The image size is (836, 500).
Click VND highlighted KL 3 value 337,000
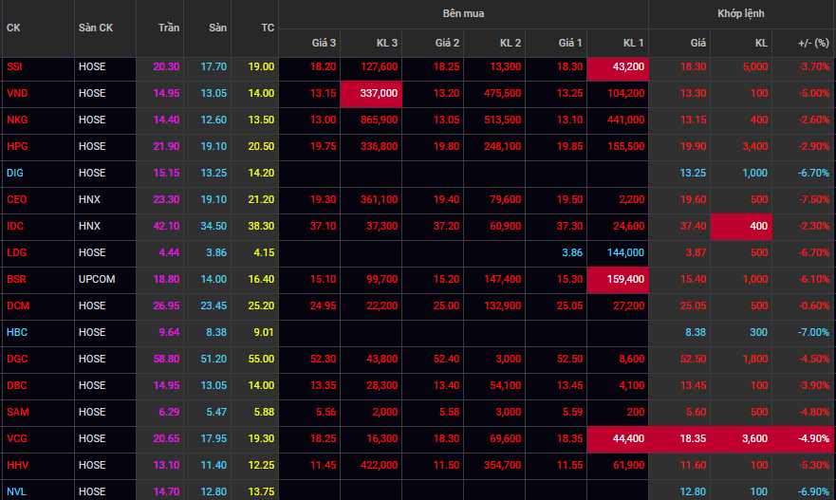pos(371,93)
